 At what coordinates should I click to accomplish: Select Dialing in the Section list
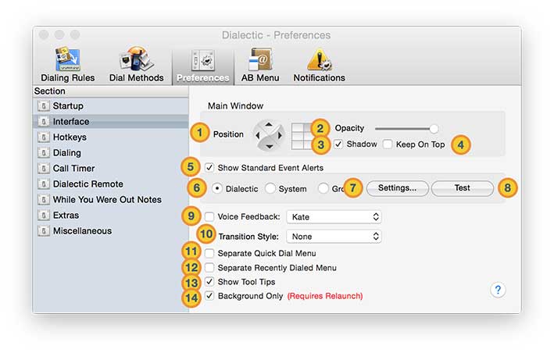[x=111, y=152]
